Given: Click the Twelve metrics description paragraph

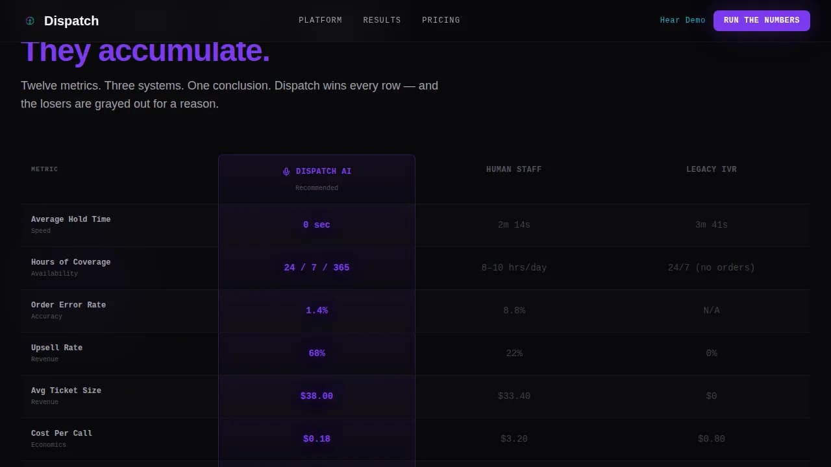Looking at the screenshot, I should 229,95.
